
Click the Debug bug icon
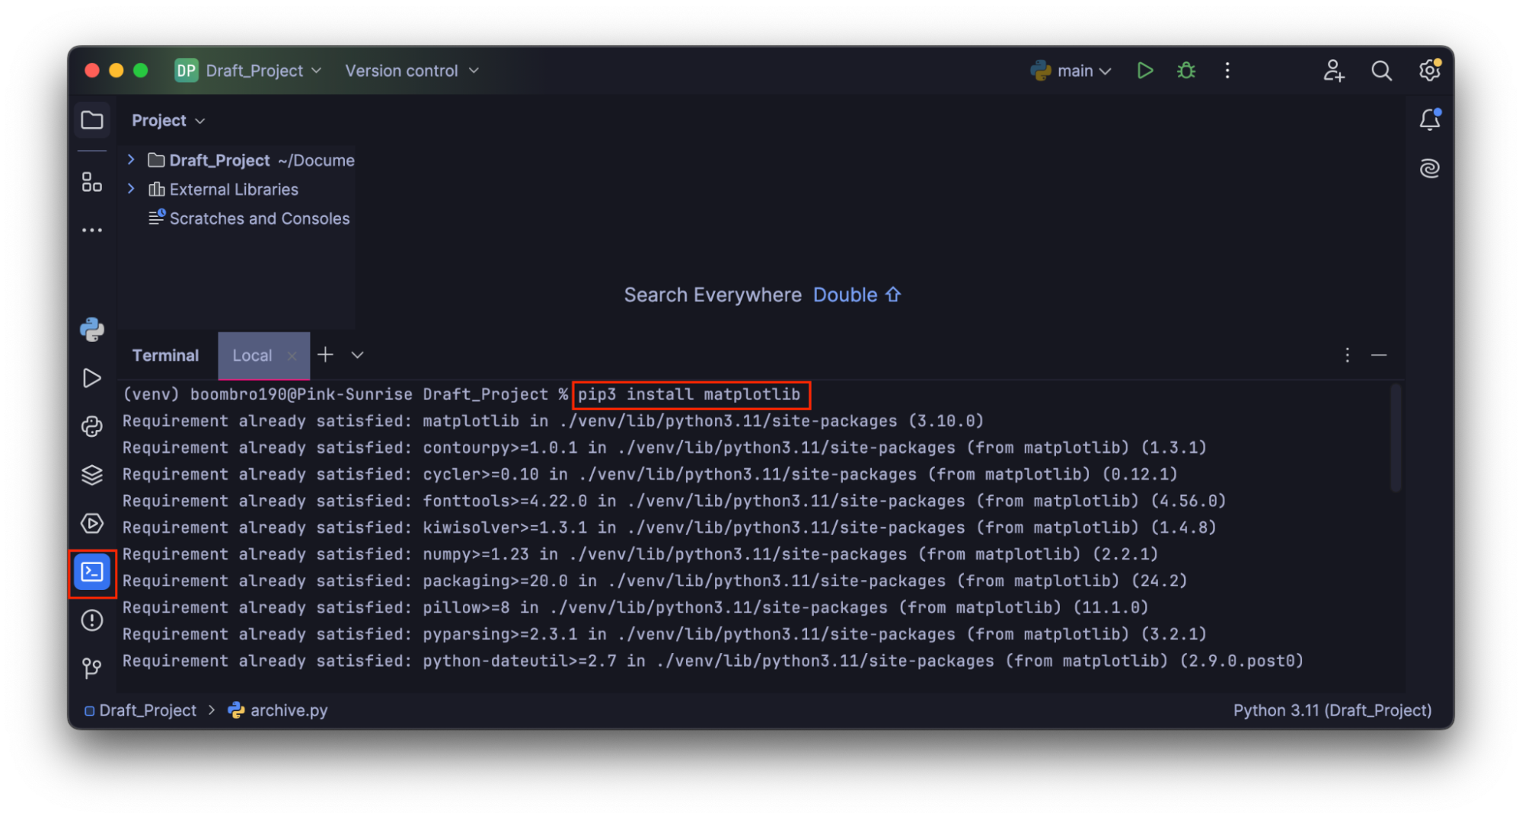(1186, 71)
